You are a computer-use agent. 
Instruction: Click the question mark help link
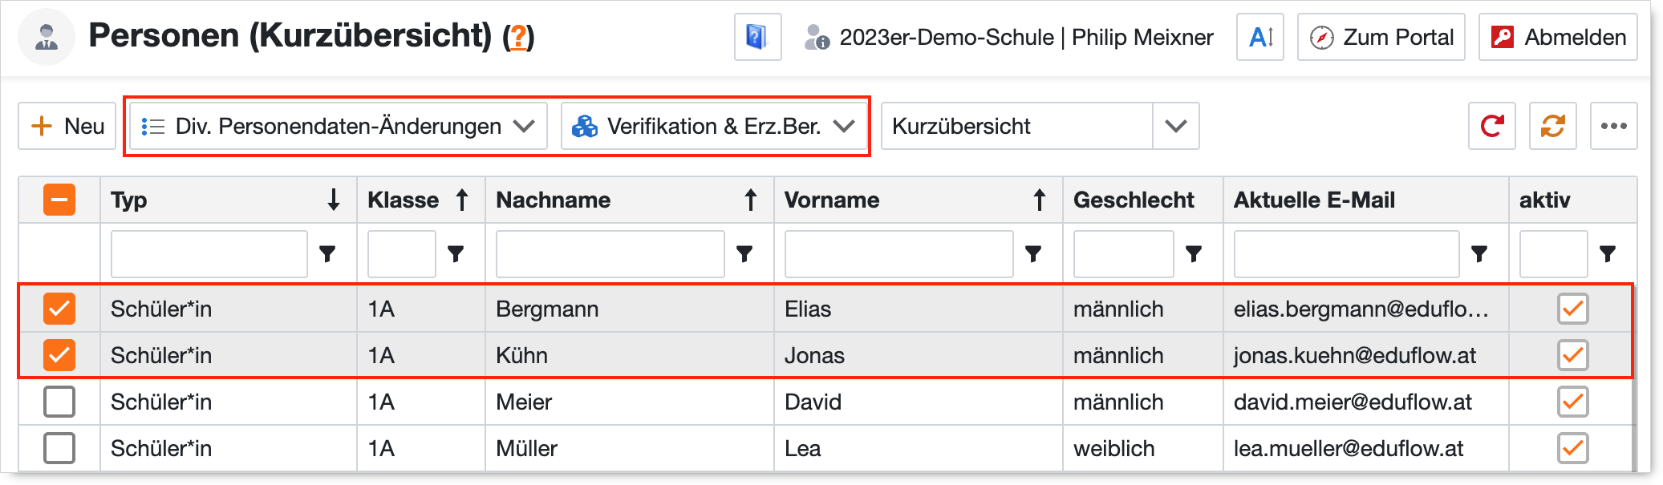point(518,37)
